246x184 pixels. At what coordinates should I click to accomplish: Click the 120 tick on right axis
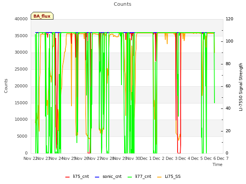[229, 19]
